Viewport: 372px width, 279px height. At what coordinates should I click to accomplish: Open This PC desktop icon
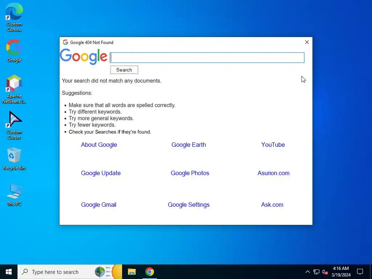[14, 195]
